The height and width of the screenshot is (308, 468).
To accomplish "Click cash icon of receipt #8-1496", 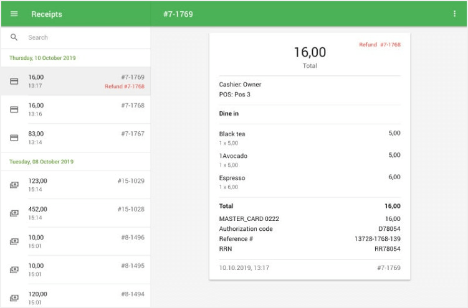I will (14, 241).
